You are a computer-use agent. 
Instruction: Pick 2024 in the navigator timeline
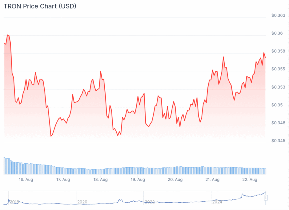pyautogui.click(x=217, y=202)
